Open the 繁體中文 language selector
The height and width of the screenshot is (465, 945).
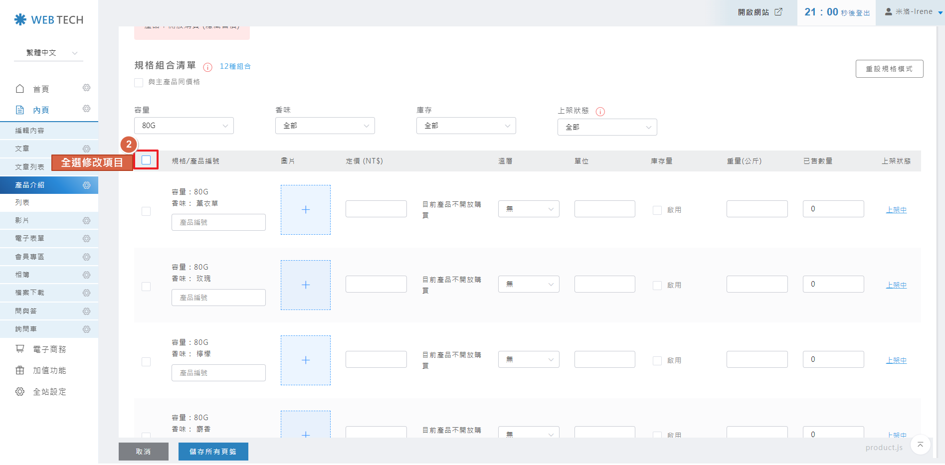pyautogui.click(x=49, y=53)
